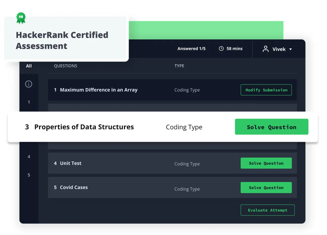The height and width of the screenshot is (235, 327).
Task: Click Solve Question for Unit Test
Action: (266, 163)
